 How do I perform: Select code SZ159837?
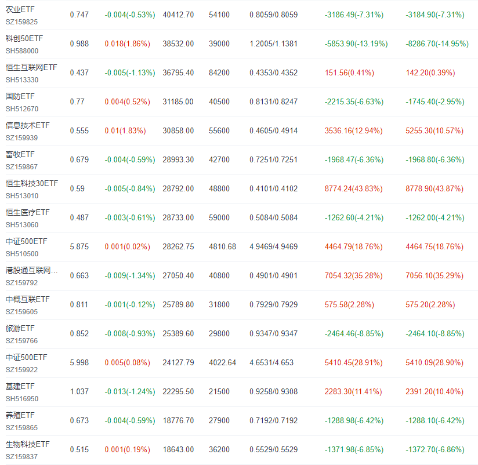click(x=21, y=456)
